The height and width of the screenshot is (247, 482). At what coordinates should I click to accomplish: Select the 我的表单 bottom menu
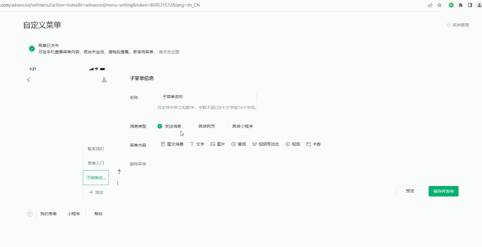(49, 214)
